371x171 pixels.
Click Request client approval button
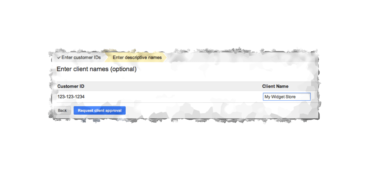coord(100,110)
